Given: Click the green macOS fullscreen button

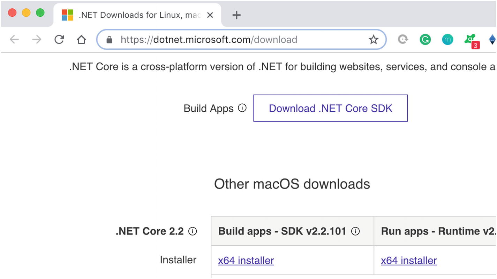Looking at the screenshot, I should (40, 13).
